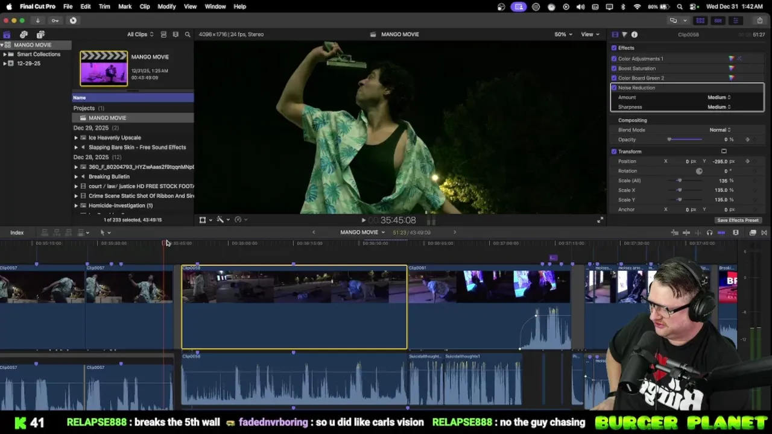Go back in timeline history
772x434 pixels.
point(314,232)
